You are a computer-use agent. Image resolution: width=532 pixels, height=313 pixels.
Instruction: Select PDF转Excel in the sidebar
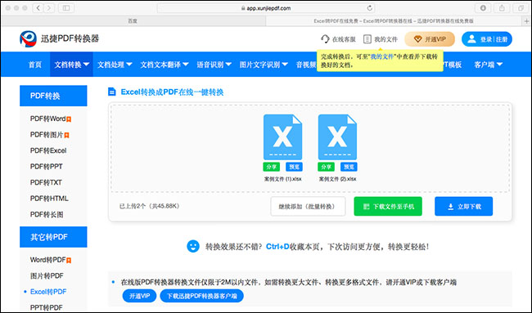(x=48, y=150)
